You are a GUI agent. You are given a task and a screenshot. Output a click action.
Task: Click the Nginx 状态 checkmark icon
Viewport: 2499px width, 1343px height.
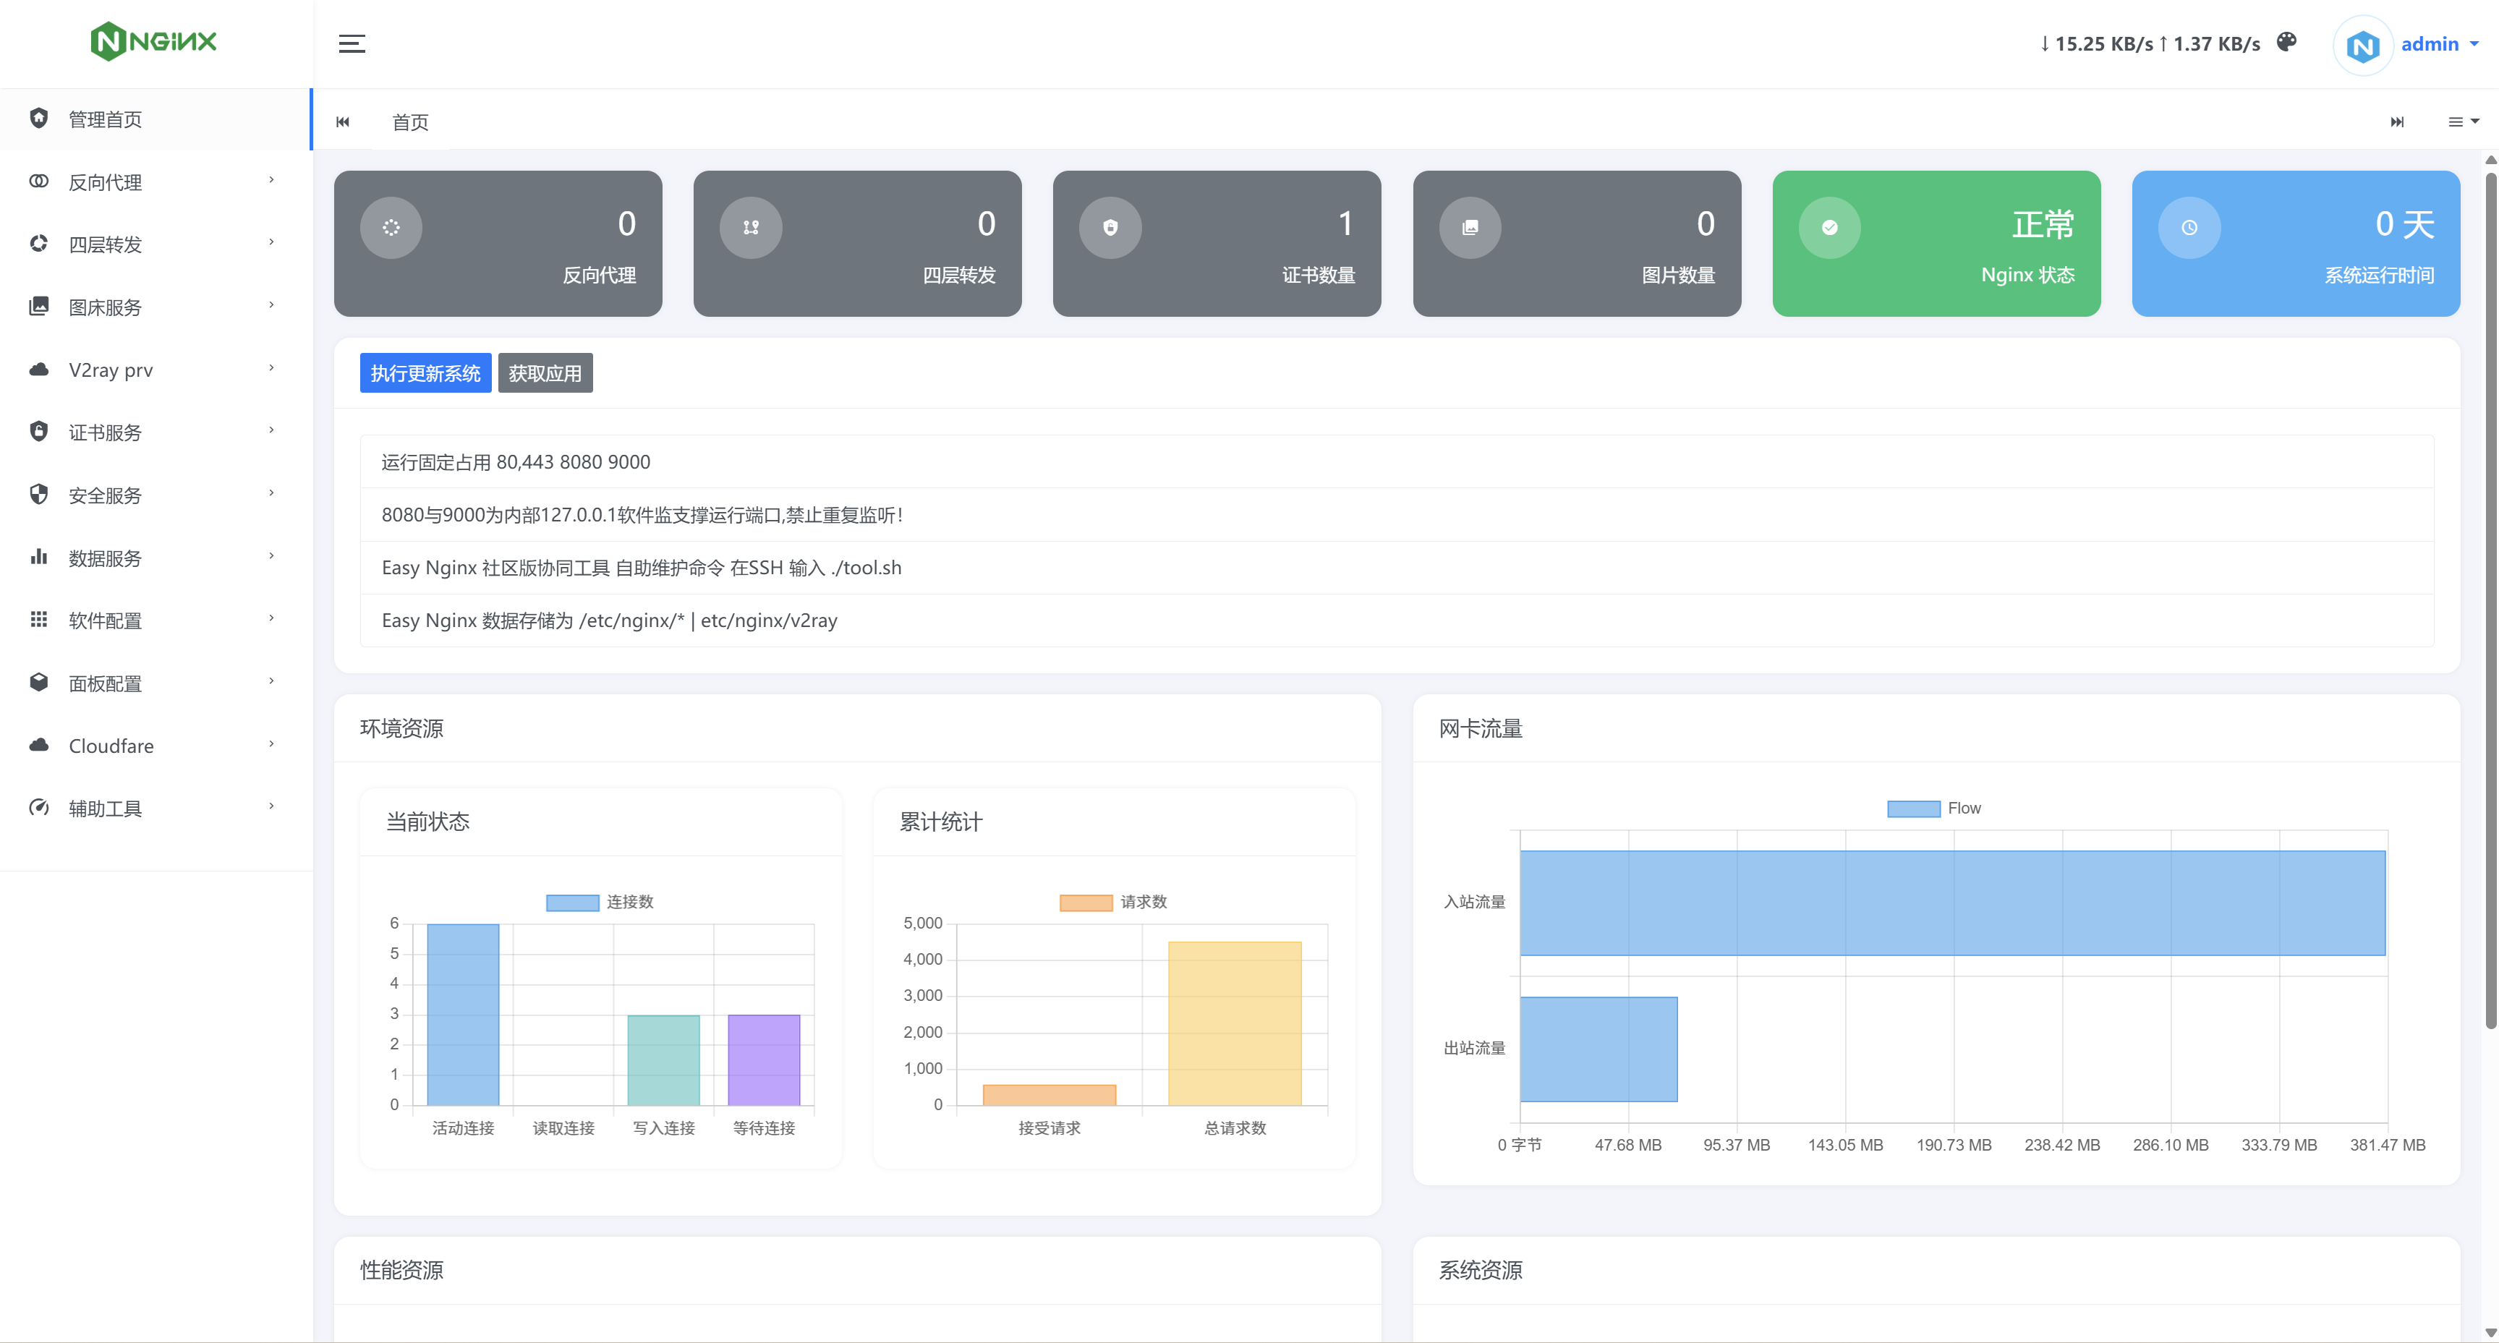pyautogui.click(x=1830, y=228)
